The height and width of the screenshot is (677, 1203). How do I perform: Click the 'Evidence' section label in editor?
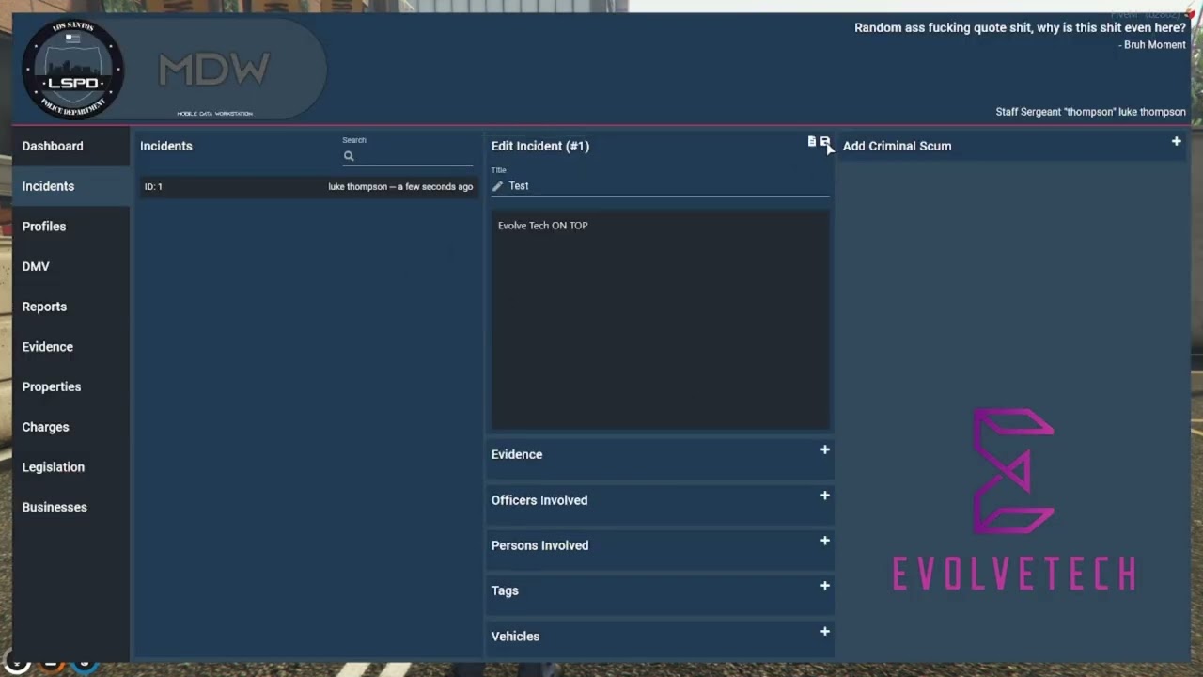(x=517, y=454)
